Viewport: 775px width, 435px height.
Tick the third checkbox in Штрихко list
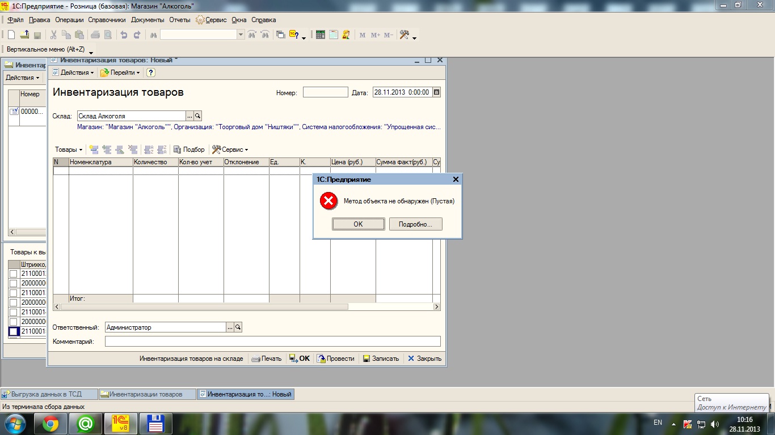(x=14, y=293)
